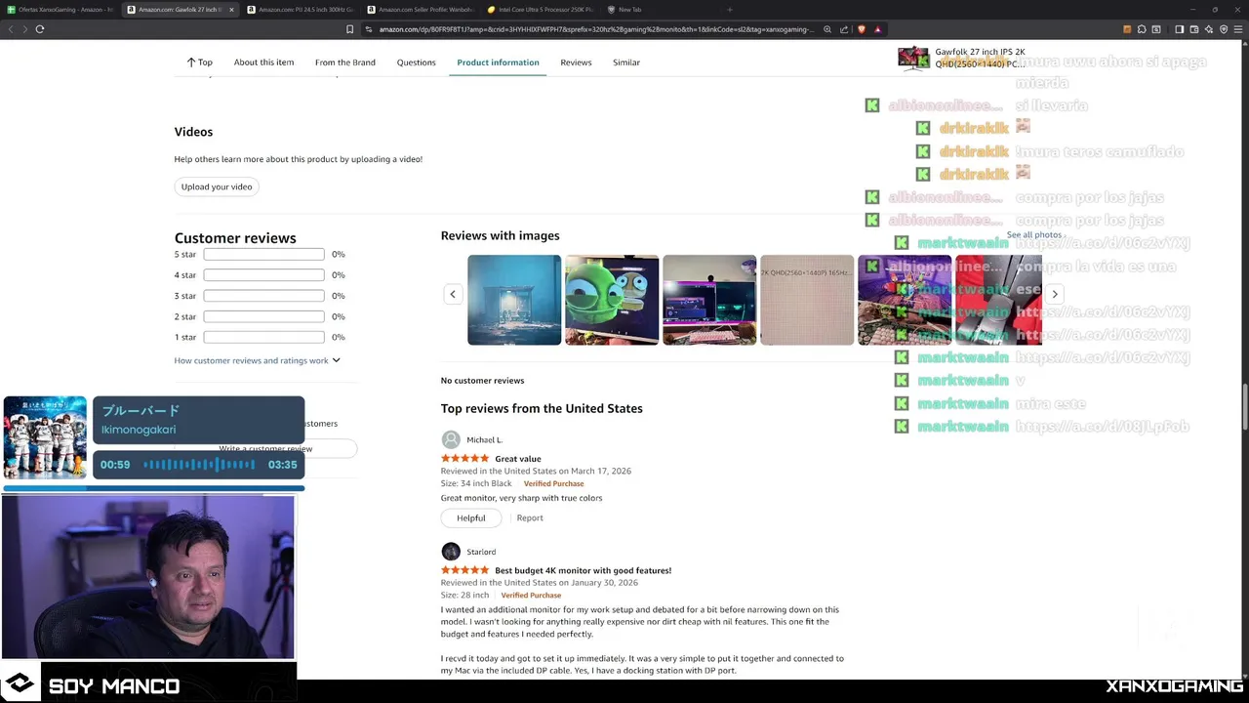Switch to Amazon Seller Profile tab
Screen dimensions: 1249x703
(x=422, y=10)
